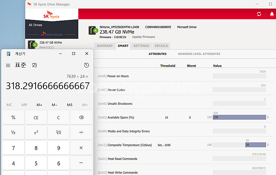Click the calculator backspace key
The width and height of the screenshot is (276, 175).
pos(81,117)
